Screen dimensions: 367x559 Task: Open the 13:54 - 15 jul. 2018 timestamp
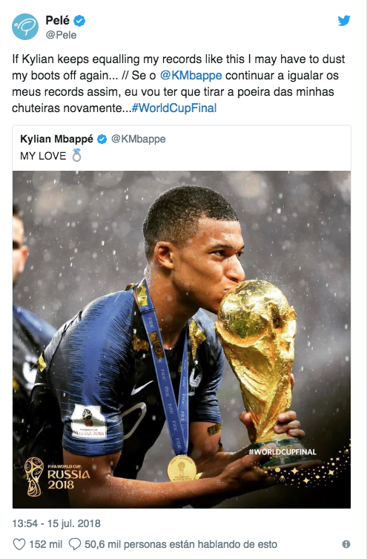pyautogui.click(x=56, y=523)
